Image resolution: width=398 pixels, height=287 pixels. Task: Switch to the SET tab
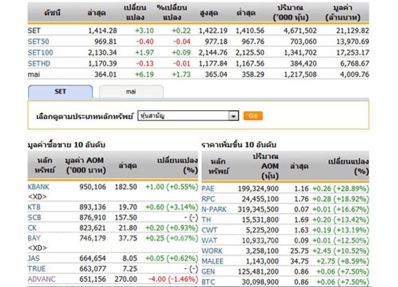click(60, 92)
